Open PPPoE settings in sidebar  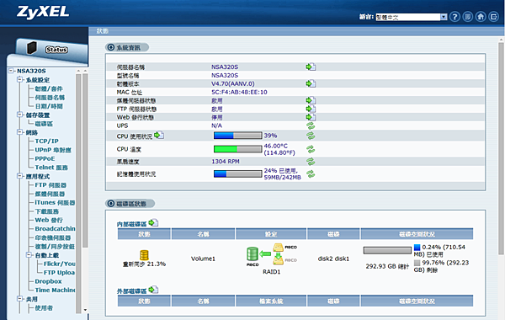point(45,158)
